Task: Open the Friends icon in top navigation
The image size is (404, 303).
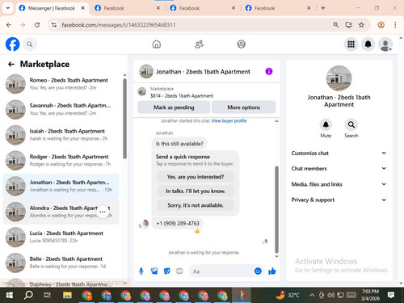Action: coord(199,44)
